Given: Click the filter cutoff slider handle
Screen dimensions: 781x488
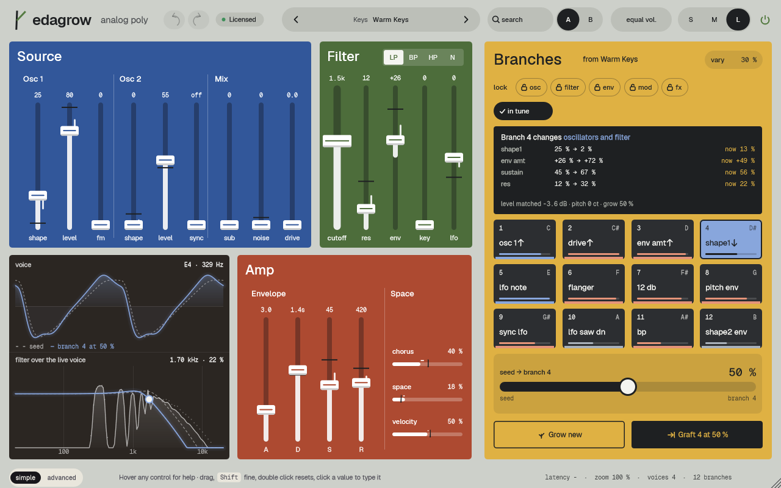Looking at the screenshot, I should click(337, 141).
